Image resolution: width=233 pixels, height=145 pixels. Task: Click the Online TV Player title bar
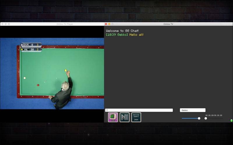[52, 24]
